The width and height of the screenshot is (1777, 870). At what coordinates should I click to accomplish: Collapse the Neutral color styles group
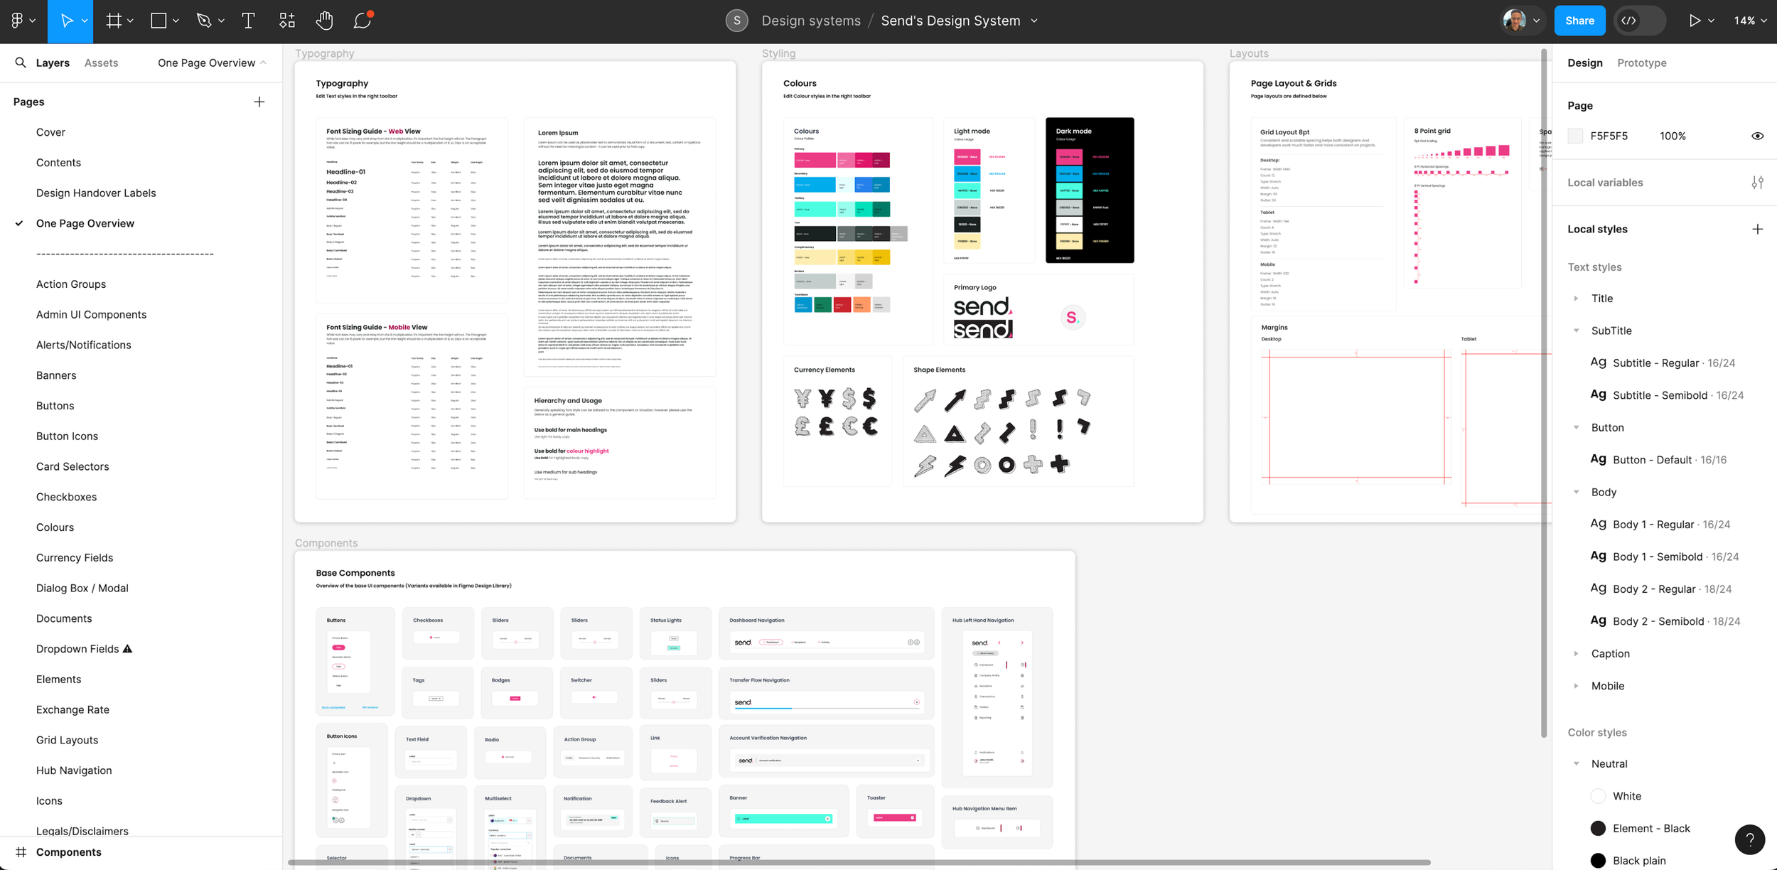(1576, 763)
